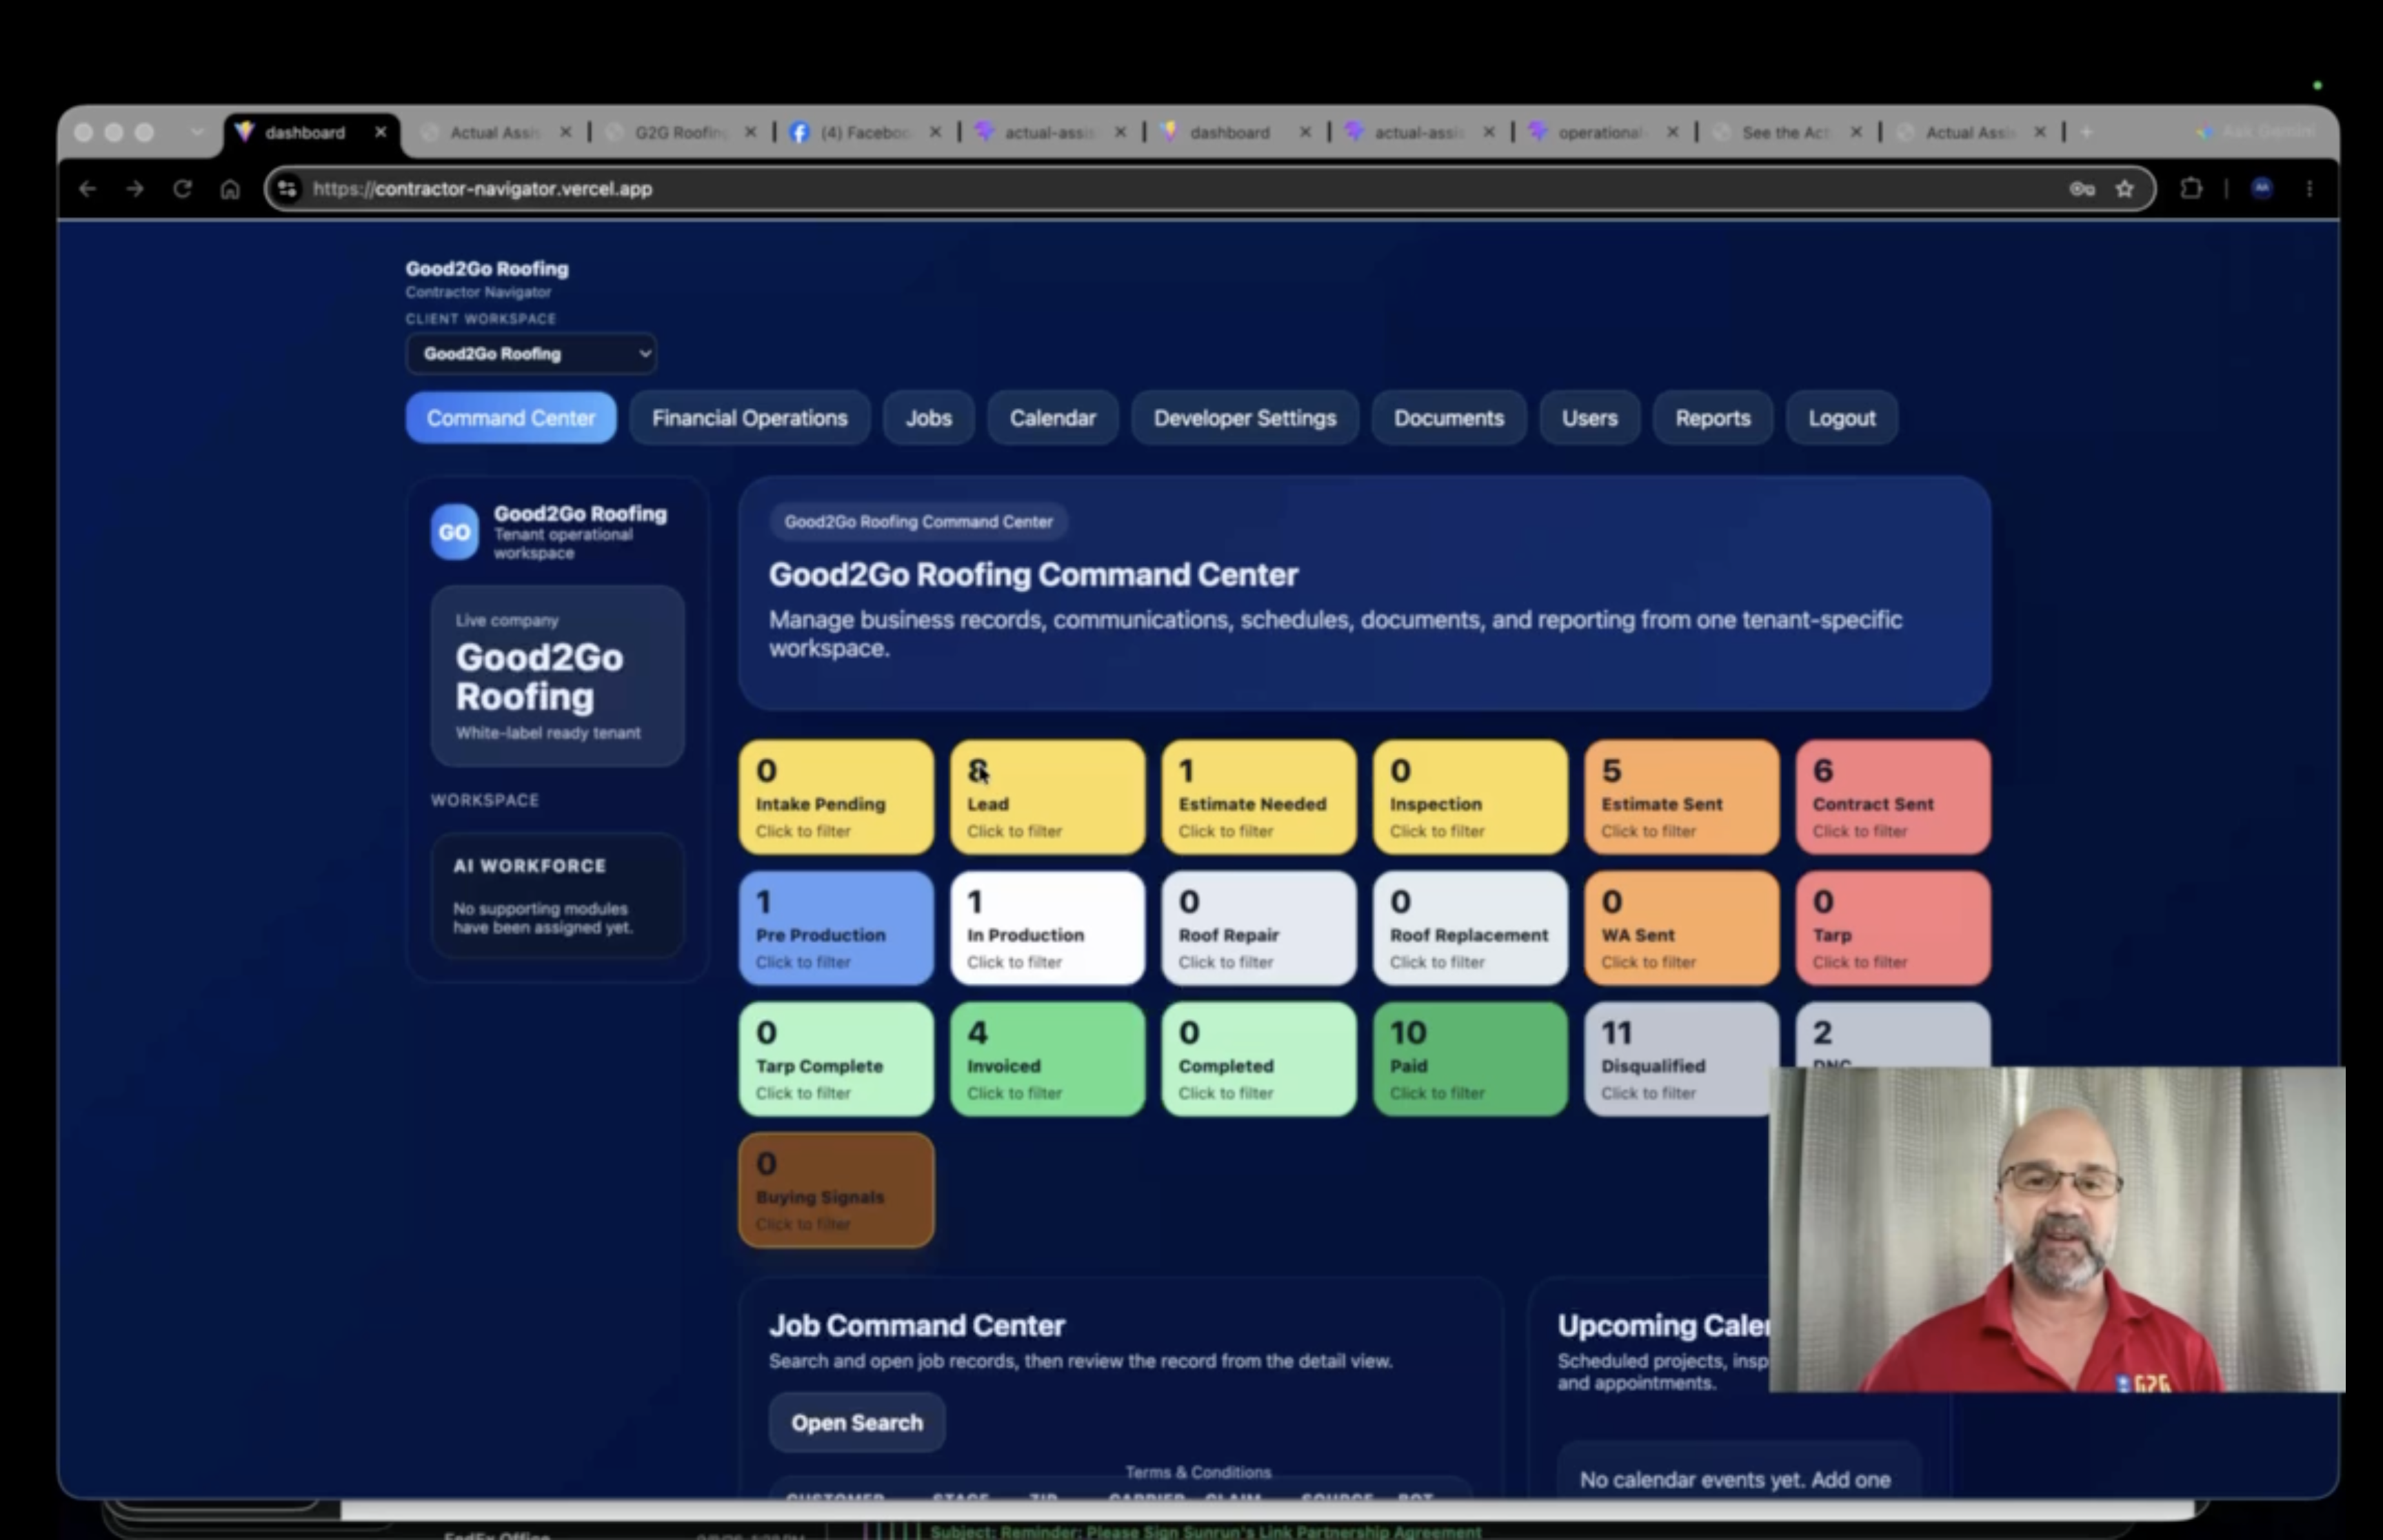Image resolution: width=2383 pixels, height=1540 pixels.
Task: Click the GO logo badge in sidebar
Action: click(454, 532)
